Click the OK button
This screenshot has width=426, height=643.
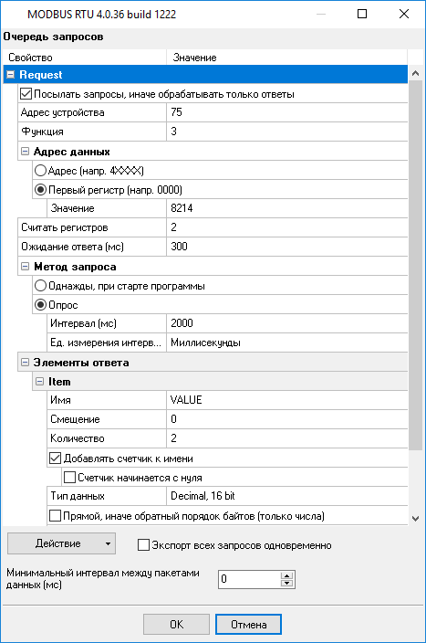tap(177, 624)
